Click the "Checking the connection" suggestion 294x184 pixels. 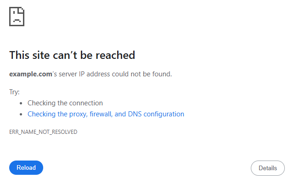point(65,103)
